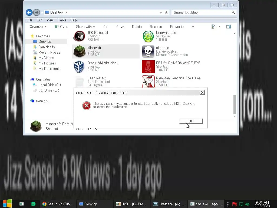Screen dimensions: 277x208
Task: Select Downloads in the navigation pane
Action: 47,47
